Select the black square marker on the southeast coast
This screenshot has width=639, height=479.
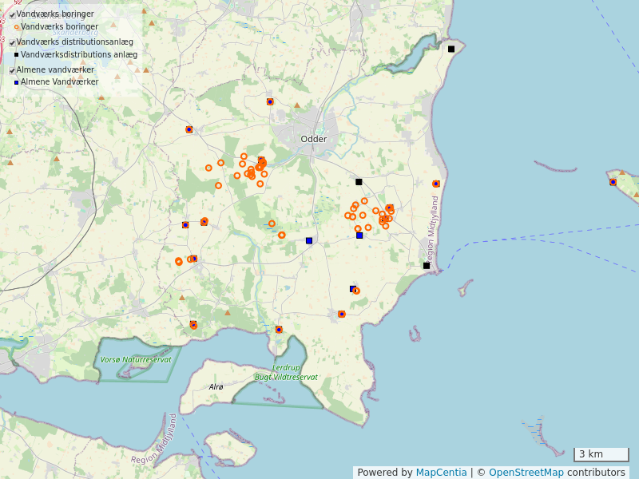pyautogui.click(x=427, y=266)
